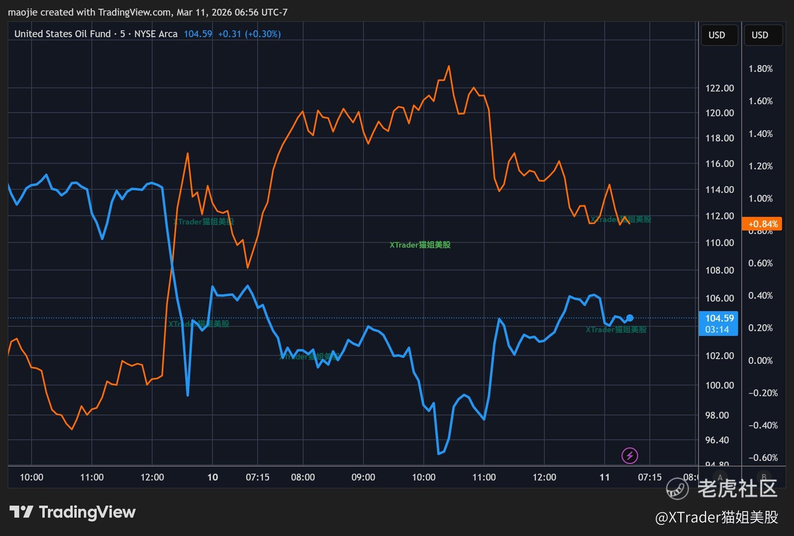
Task: Click the @XTrader猫姐美股 author handle
Action: click(x=717, y=517)
